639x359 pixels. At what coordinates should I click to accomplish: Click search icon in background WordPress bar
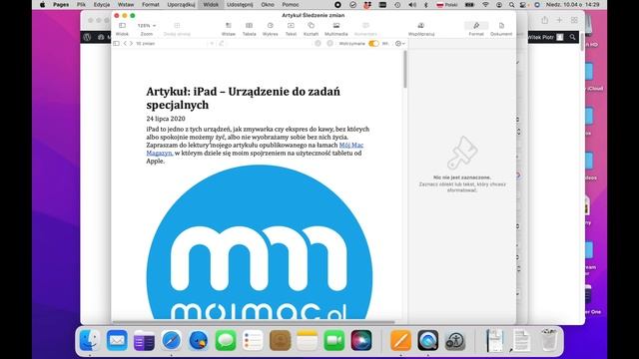pos(572,37)
